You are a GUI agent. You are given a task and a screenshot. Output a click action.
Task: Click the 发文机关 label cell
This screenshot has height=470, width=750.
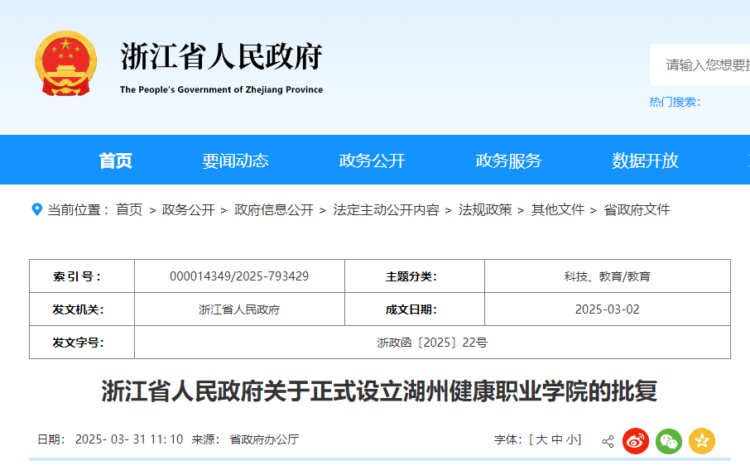pyautogui.click(x=82, y=309)
